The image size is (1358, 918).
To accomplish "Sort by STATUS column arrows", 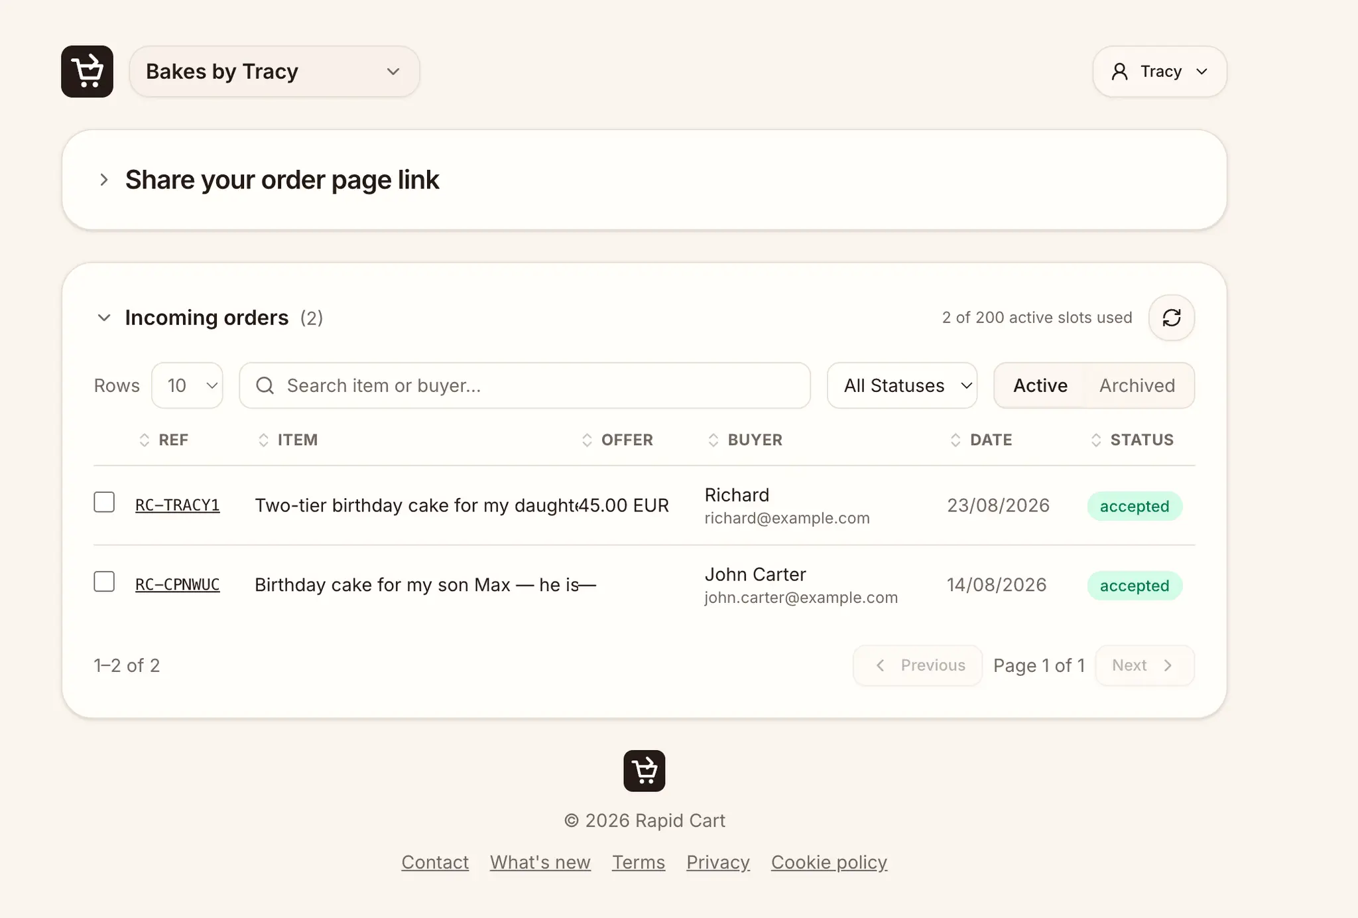I will (1096, 440).
